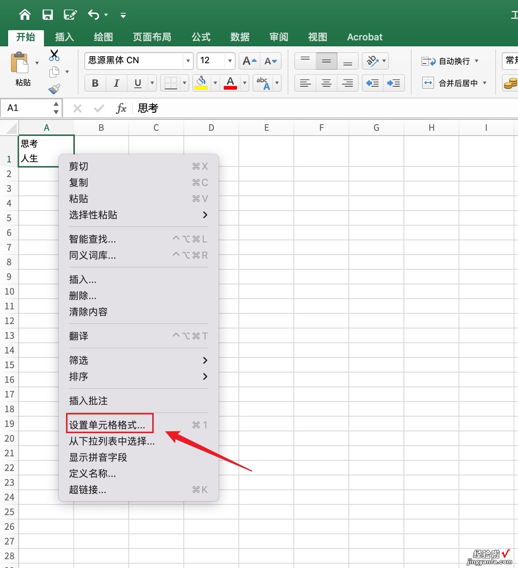This screenshot has width=518, height=568.
Task: Toggle Italic formatting
Action: 117,83
